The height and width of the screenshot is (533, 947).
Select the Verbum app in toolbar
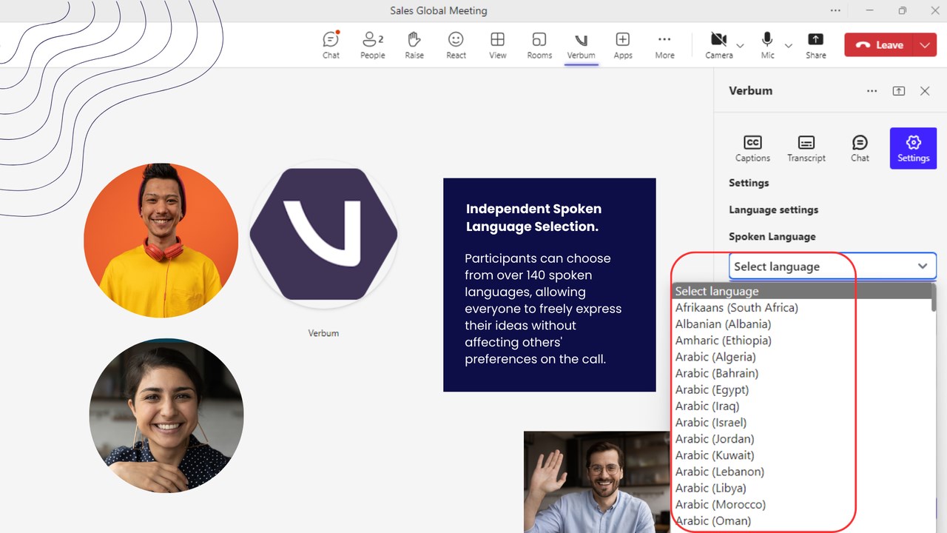(581, 45)
